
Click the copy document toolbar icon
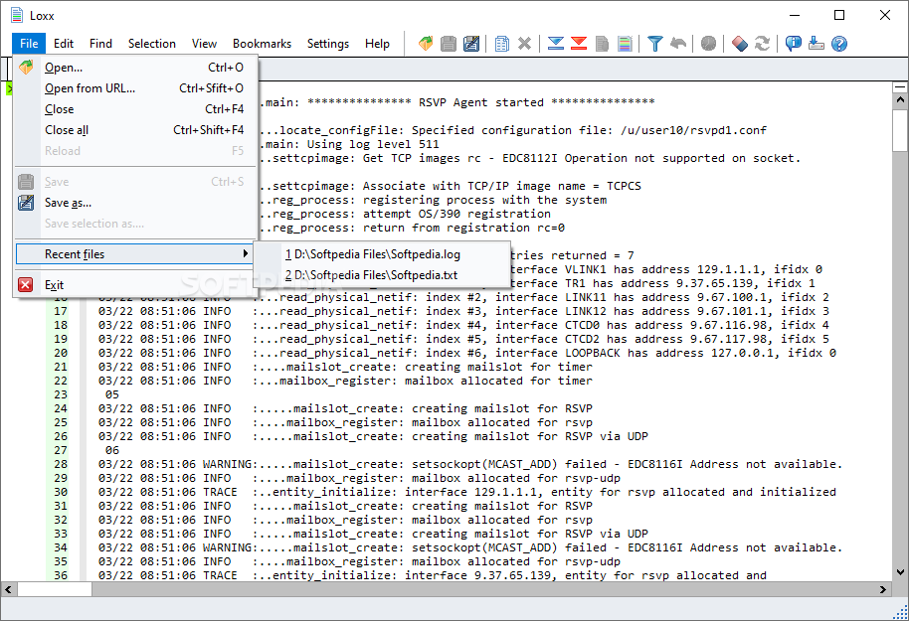click(x=502, y=44)
